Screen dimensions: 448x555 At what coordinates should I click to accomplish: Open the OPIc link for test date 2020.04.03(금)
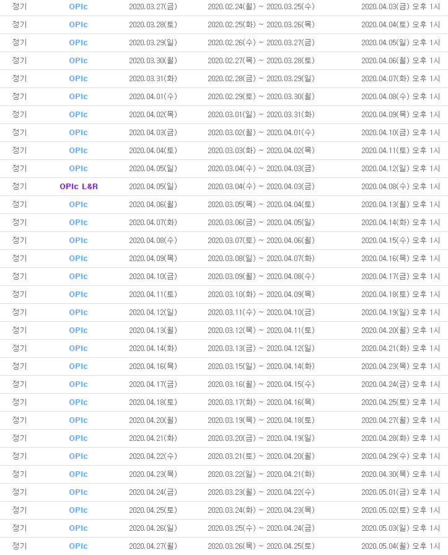(78, 133)
